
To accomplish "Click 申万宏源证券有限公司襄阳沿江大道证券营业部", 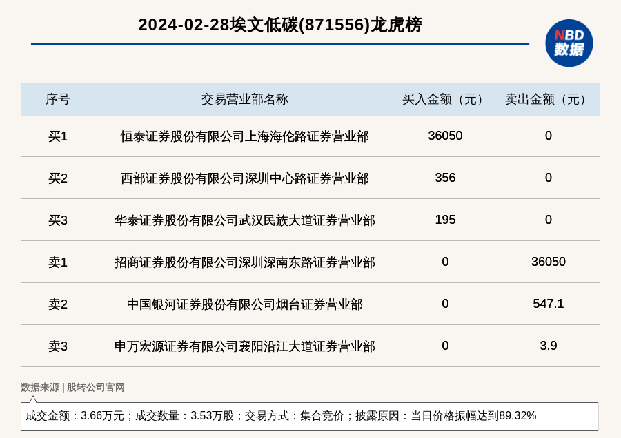I will tap(245, 346).
